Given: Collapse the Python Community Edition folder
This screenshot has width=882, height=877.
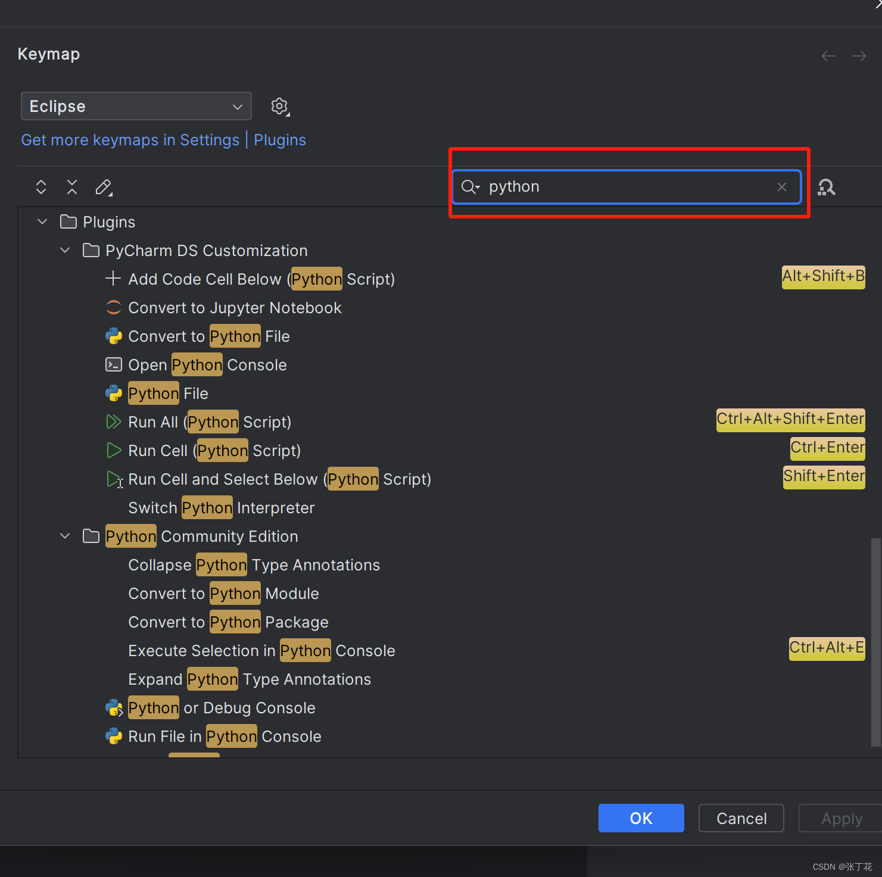Looking at the screenshot, I should tap(65, 536).
